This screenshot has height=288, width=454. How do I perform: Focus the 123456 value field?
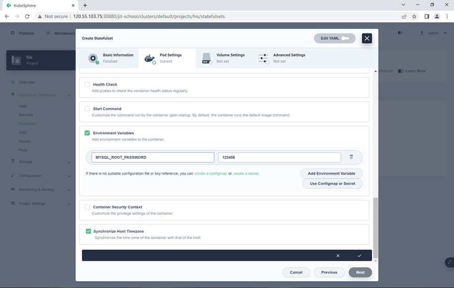tap(279, 157)
